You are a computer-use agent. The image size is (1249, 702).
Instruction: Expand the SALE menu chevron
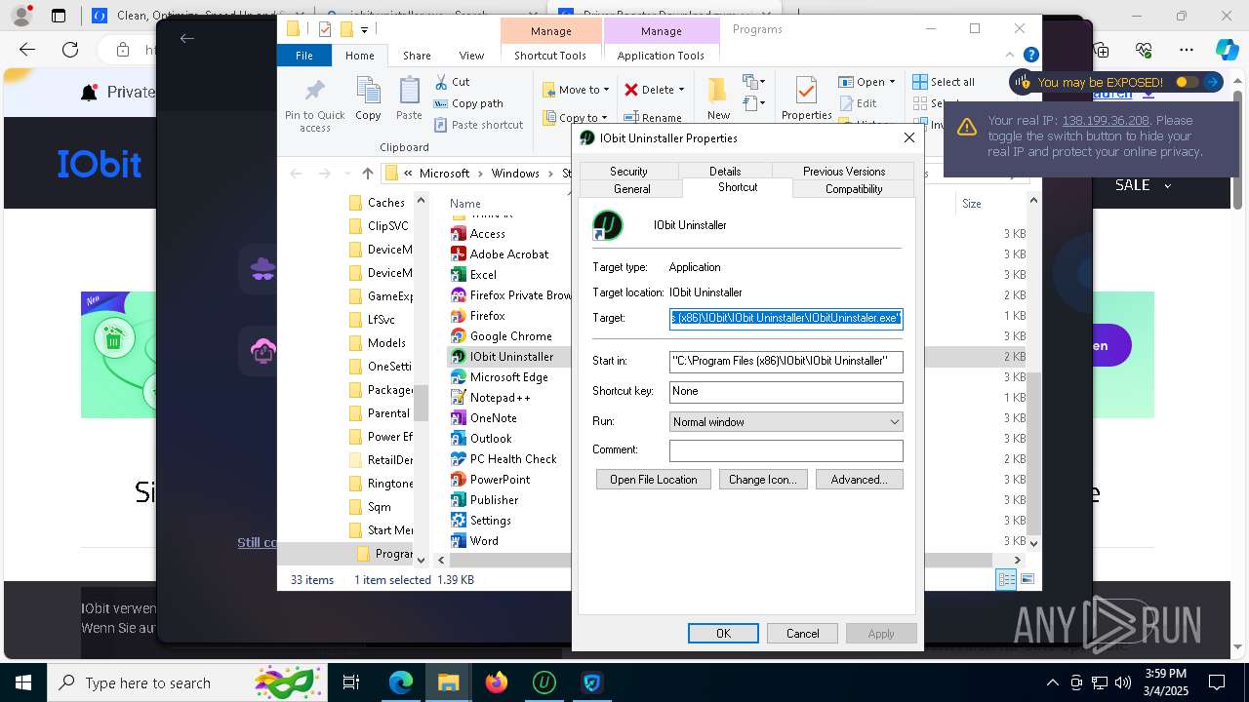coord(1167,185)
